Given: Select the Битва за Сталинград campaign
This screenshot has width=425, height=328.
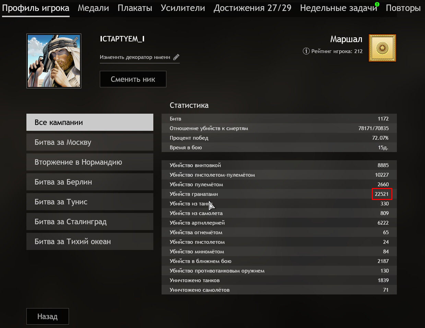Looking at the screenshot, I should [x=90, y=222].
